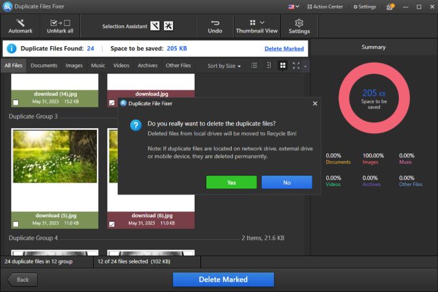Click '205 KB' space to be saved value
Viewport: 438px width, 292px height.
tap(177, 49)
